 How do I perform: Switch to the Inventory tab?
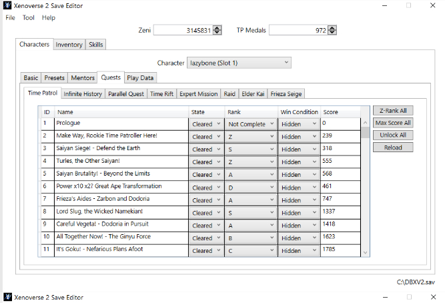pos(69,45)
